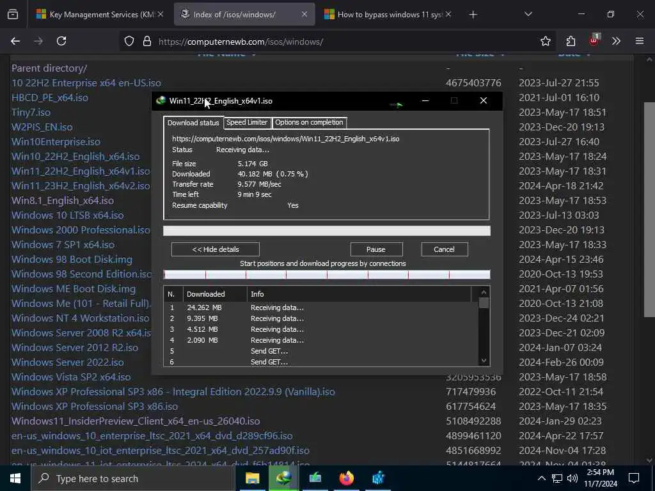
Task: Close the Key Management Services tab
Action: [161, 14]
